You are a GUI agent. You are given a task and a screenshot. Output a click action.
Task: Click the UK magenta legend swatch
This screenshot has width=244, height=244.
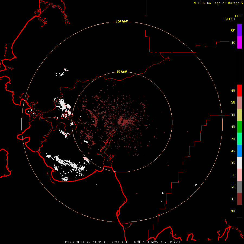click(x=239, y=43)
